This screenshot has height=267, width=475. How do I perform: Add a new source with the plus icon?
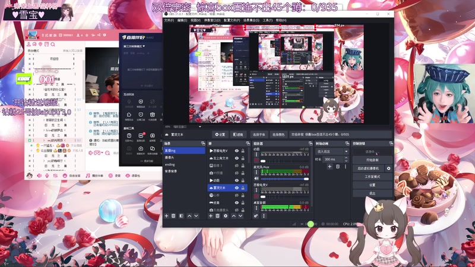click(x=211, y=216)
